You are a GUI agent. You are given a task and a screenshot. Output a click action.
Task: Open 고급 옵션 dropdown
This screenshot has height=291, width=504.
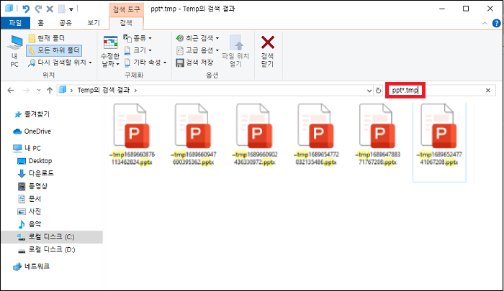coord(197,50)
